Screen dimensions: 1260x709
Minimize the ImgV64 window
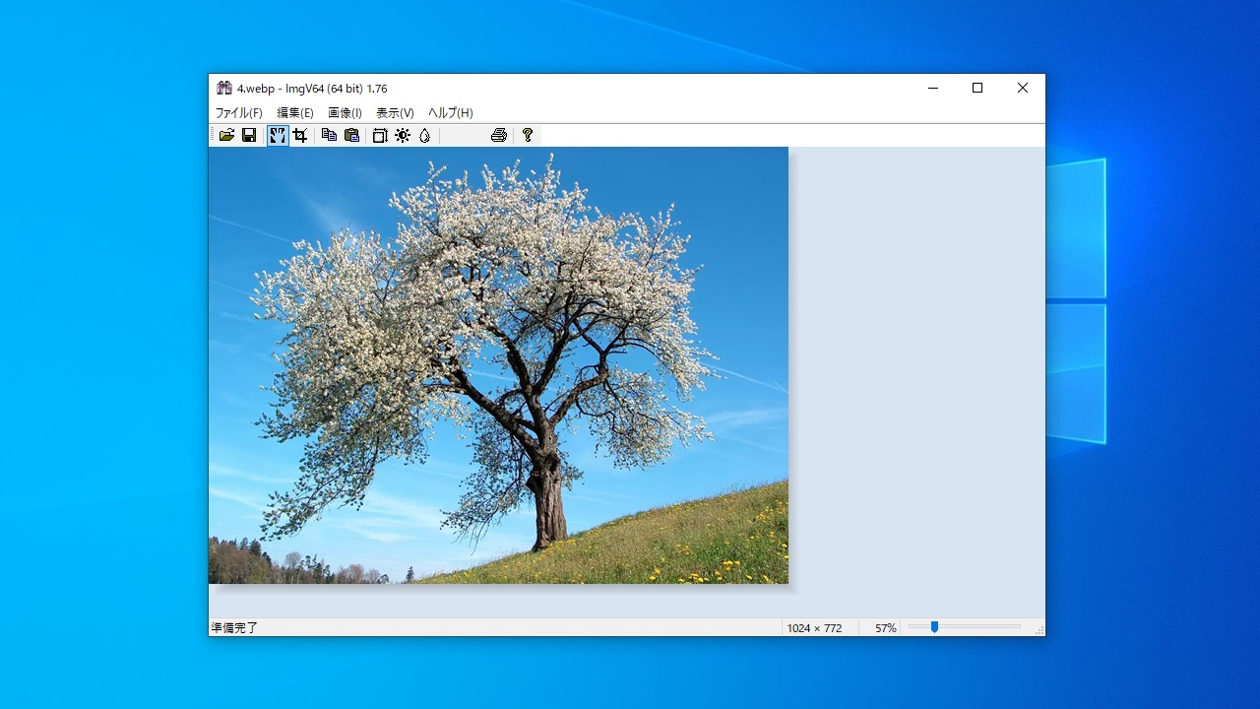pyautogui.click(x=932, y=88)
